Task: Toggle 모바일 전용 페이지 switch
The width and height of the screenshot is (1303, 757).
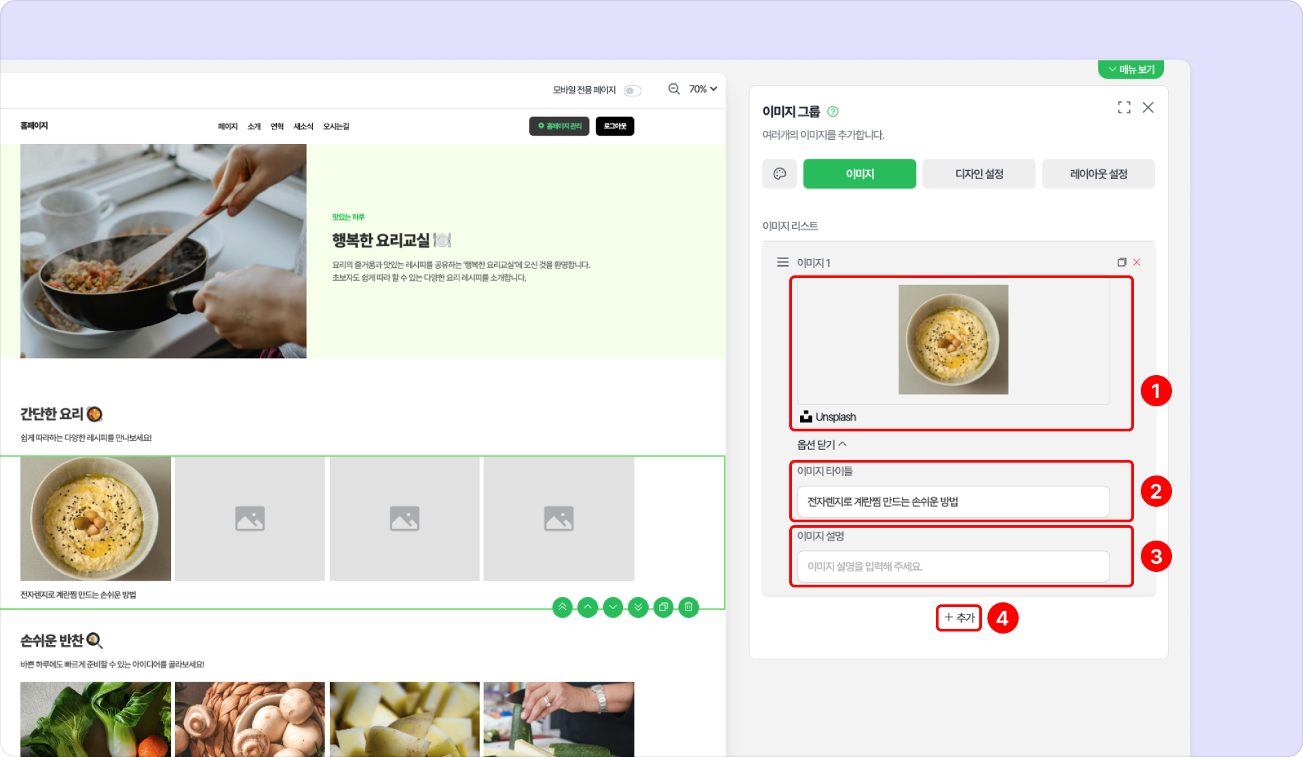Action: coord(632,90)
